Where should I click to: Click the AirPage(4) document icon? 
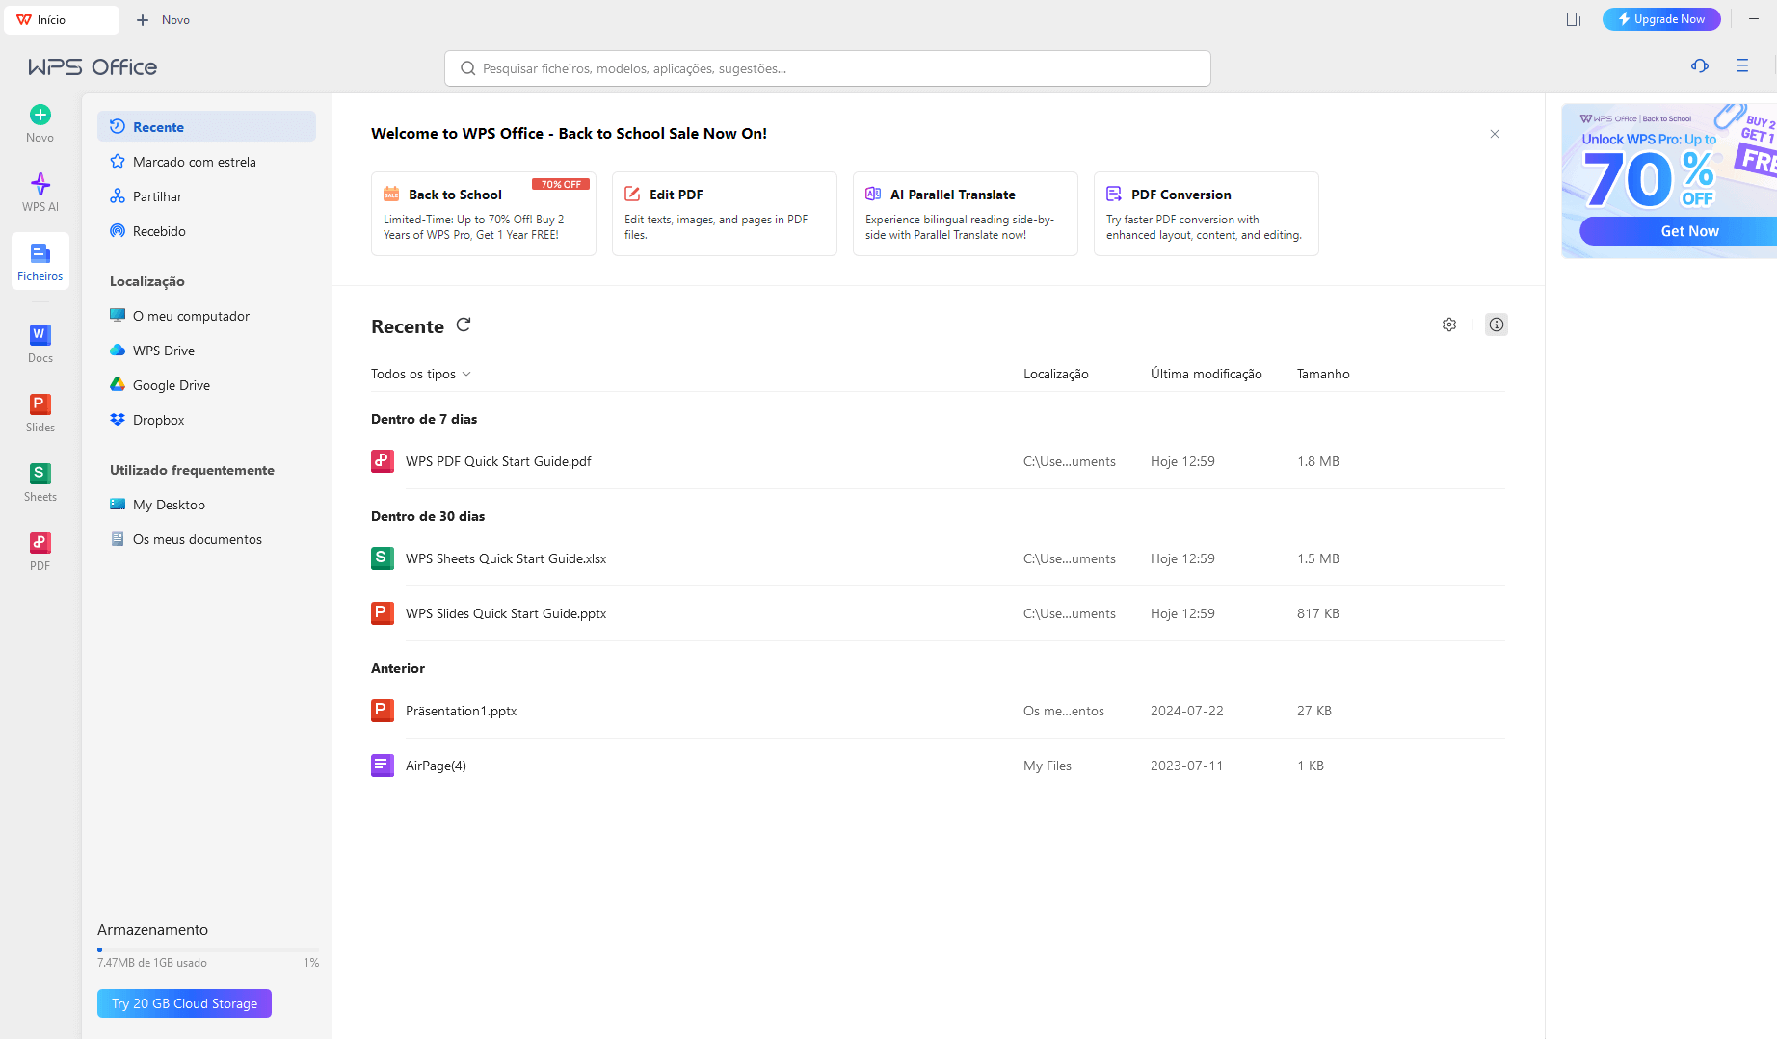click(x=383, y=766)
